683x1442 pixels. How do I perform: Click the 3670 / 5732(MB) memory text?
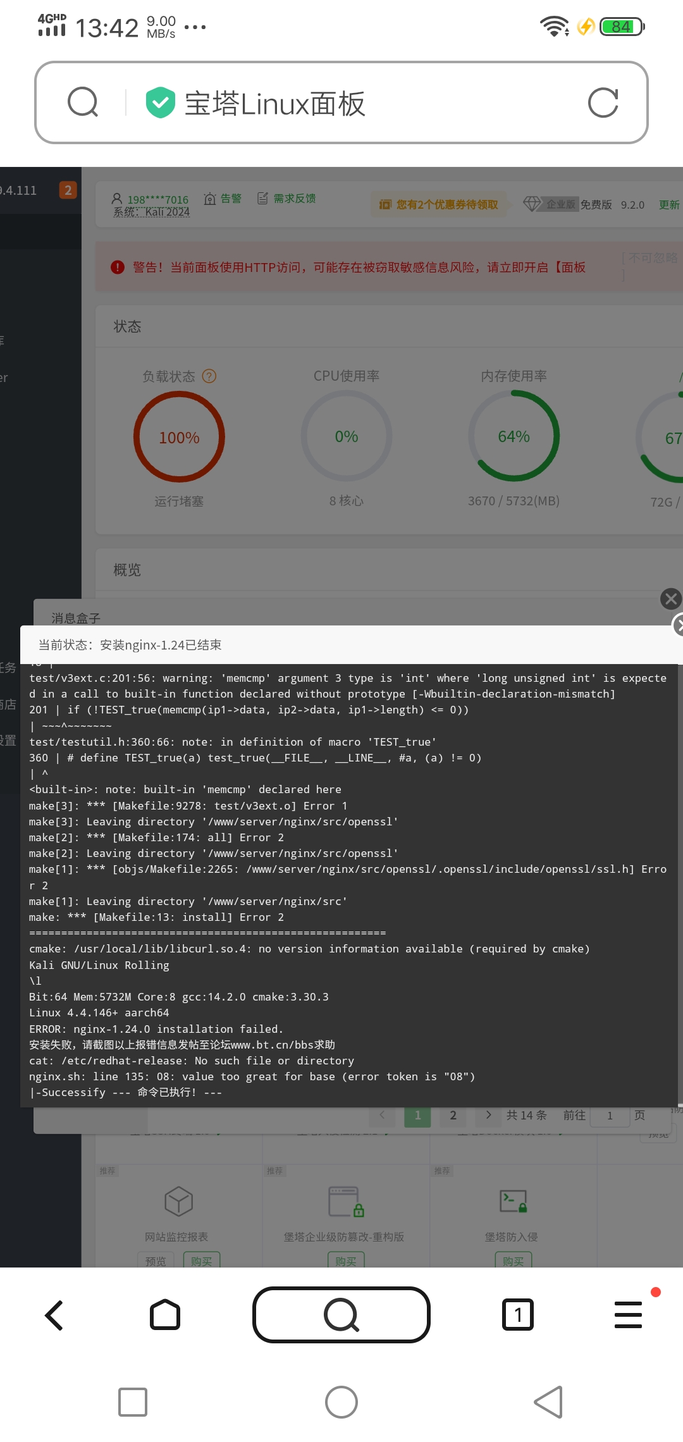514,501
